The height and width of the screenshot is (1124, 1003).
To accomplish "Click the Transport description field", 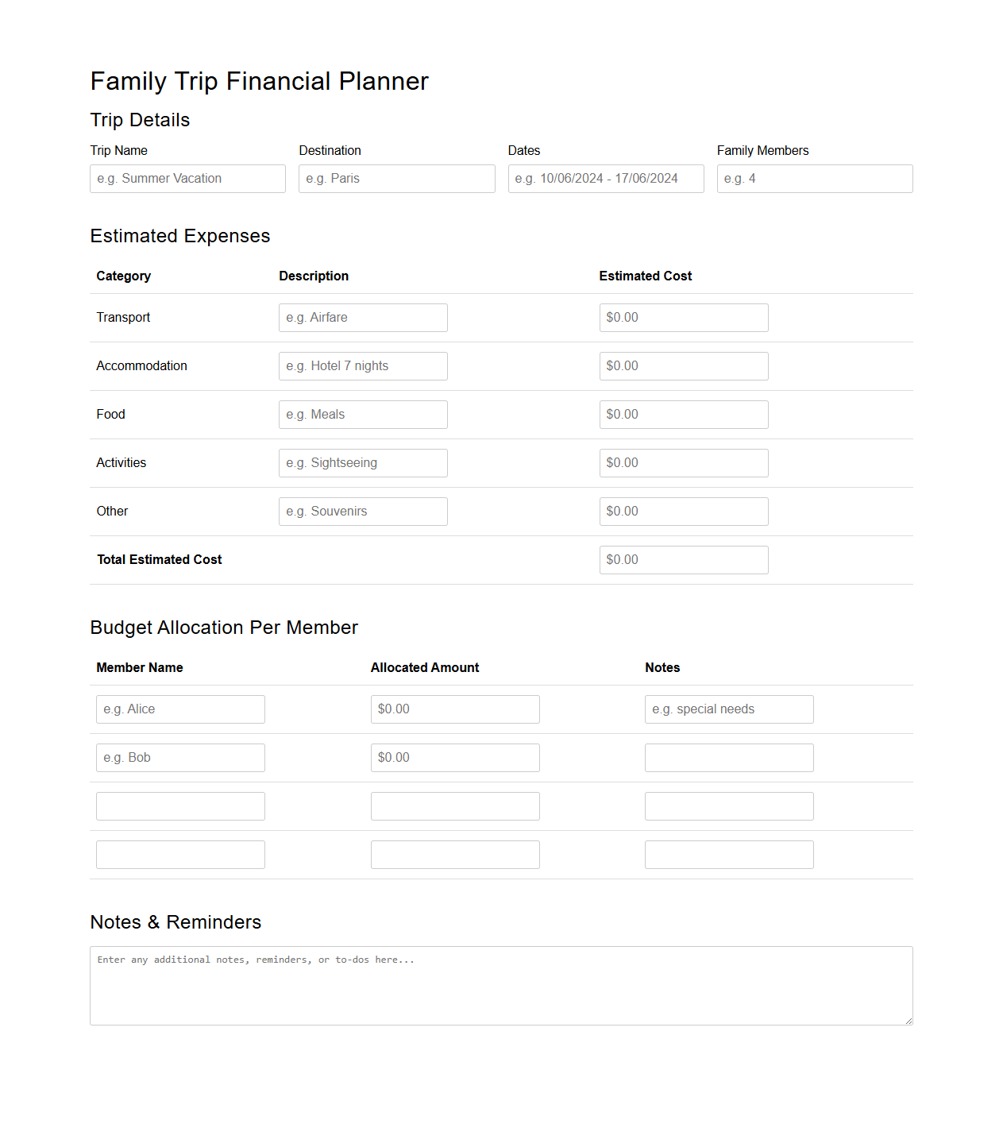I will point(362,317).
